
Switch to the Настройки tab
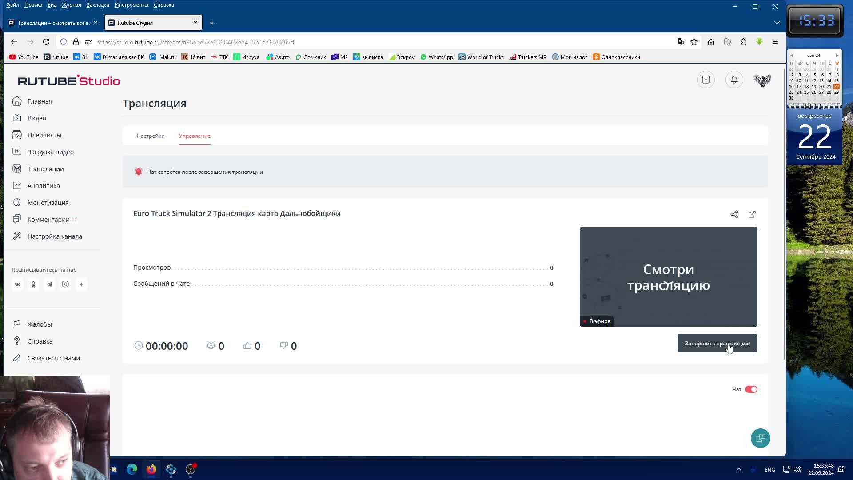(x=151, y=136)
